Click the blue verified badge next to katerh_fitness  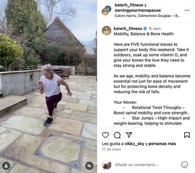(x=145, y=29)
